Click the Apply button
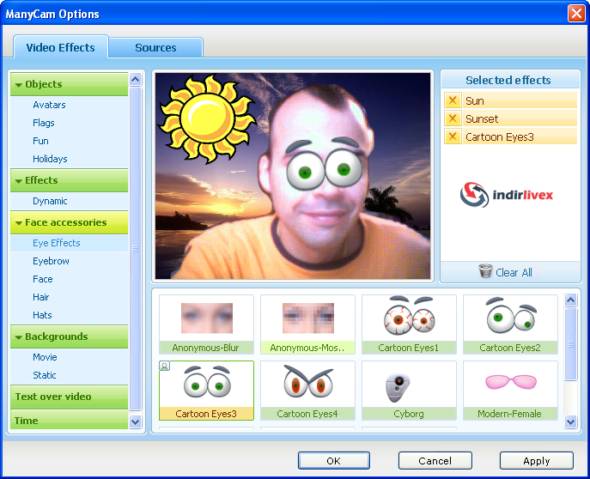The width and height of the screenshot is (590, 479). click(537, 461)
